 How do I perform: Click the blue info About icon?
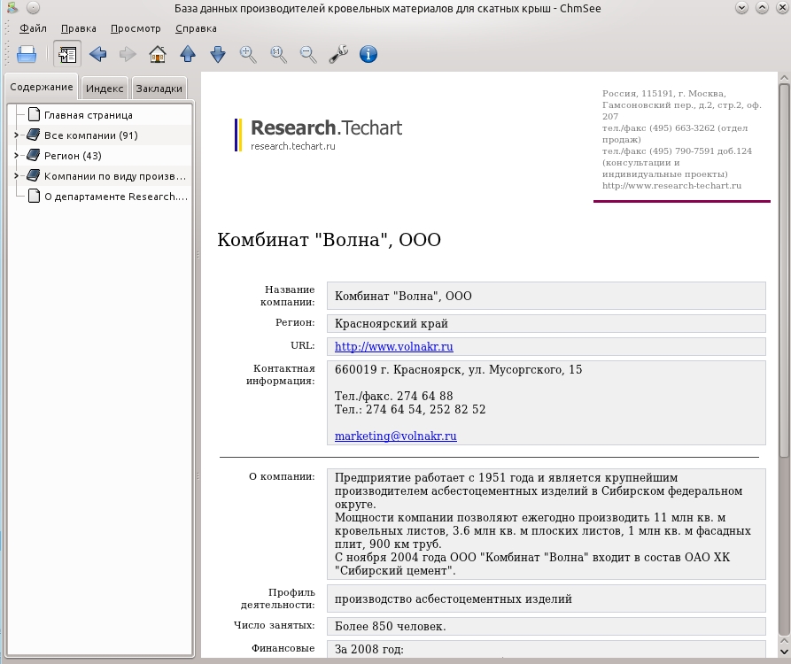coord(368,54)
